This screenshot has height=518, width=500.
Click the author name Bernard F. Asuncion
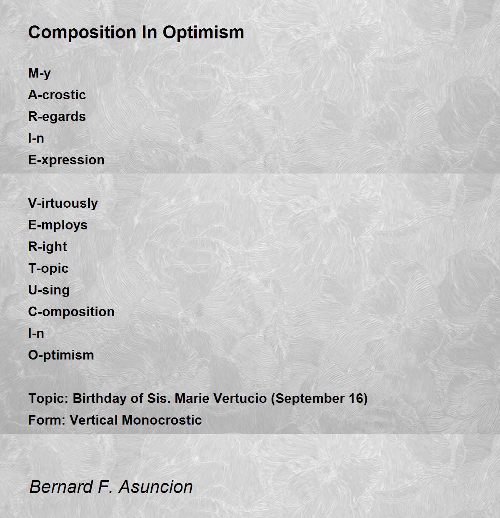(x=111, y=487)
